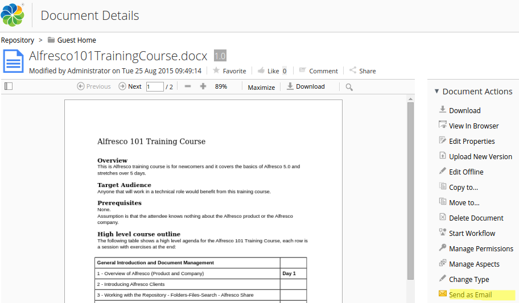Click the Like link
This screenshot has height=303, width=519.
click(273, 71)
